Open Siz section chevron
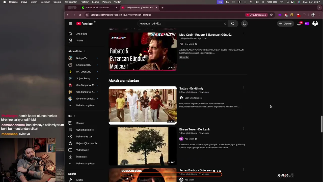 point(75,116)
